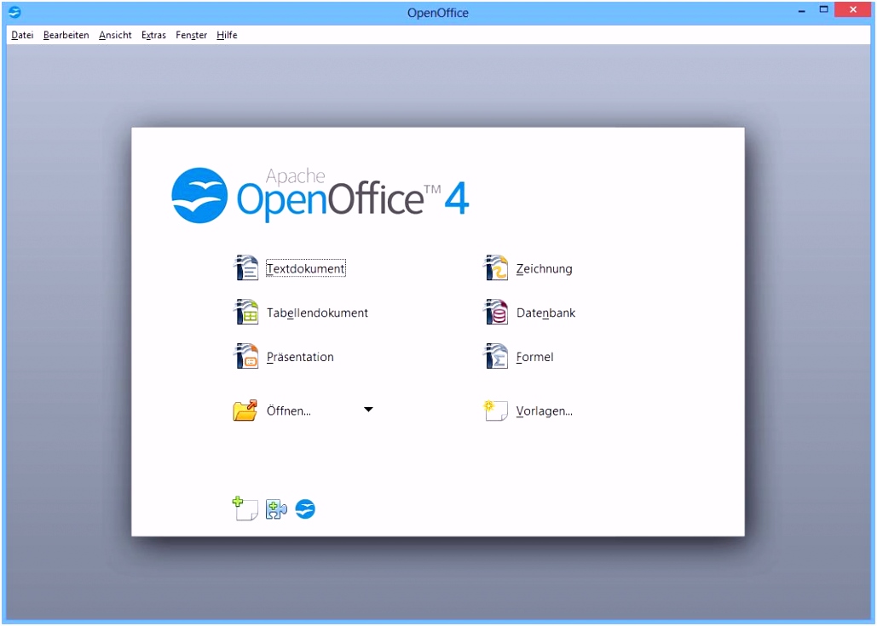Create a new Zeichnung
The image size is (877, 626).
point(545,268)
